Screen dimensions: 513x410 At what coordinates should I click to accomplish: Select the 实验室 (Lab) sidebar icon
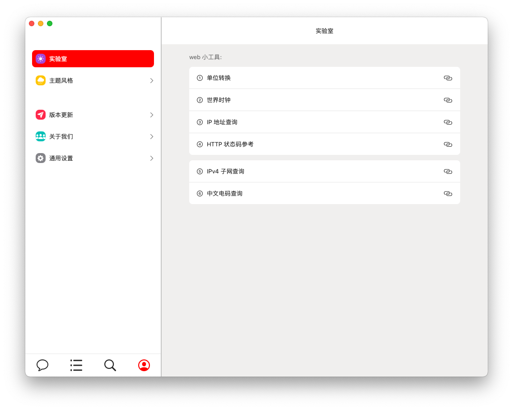[41, 59]
